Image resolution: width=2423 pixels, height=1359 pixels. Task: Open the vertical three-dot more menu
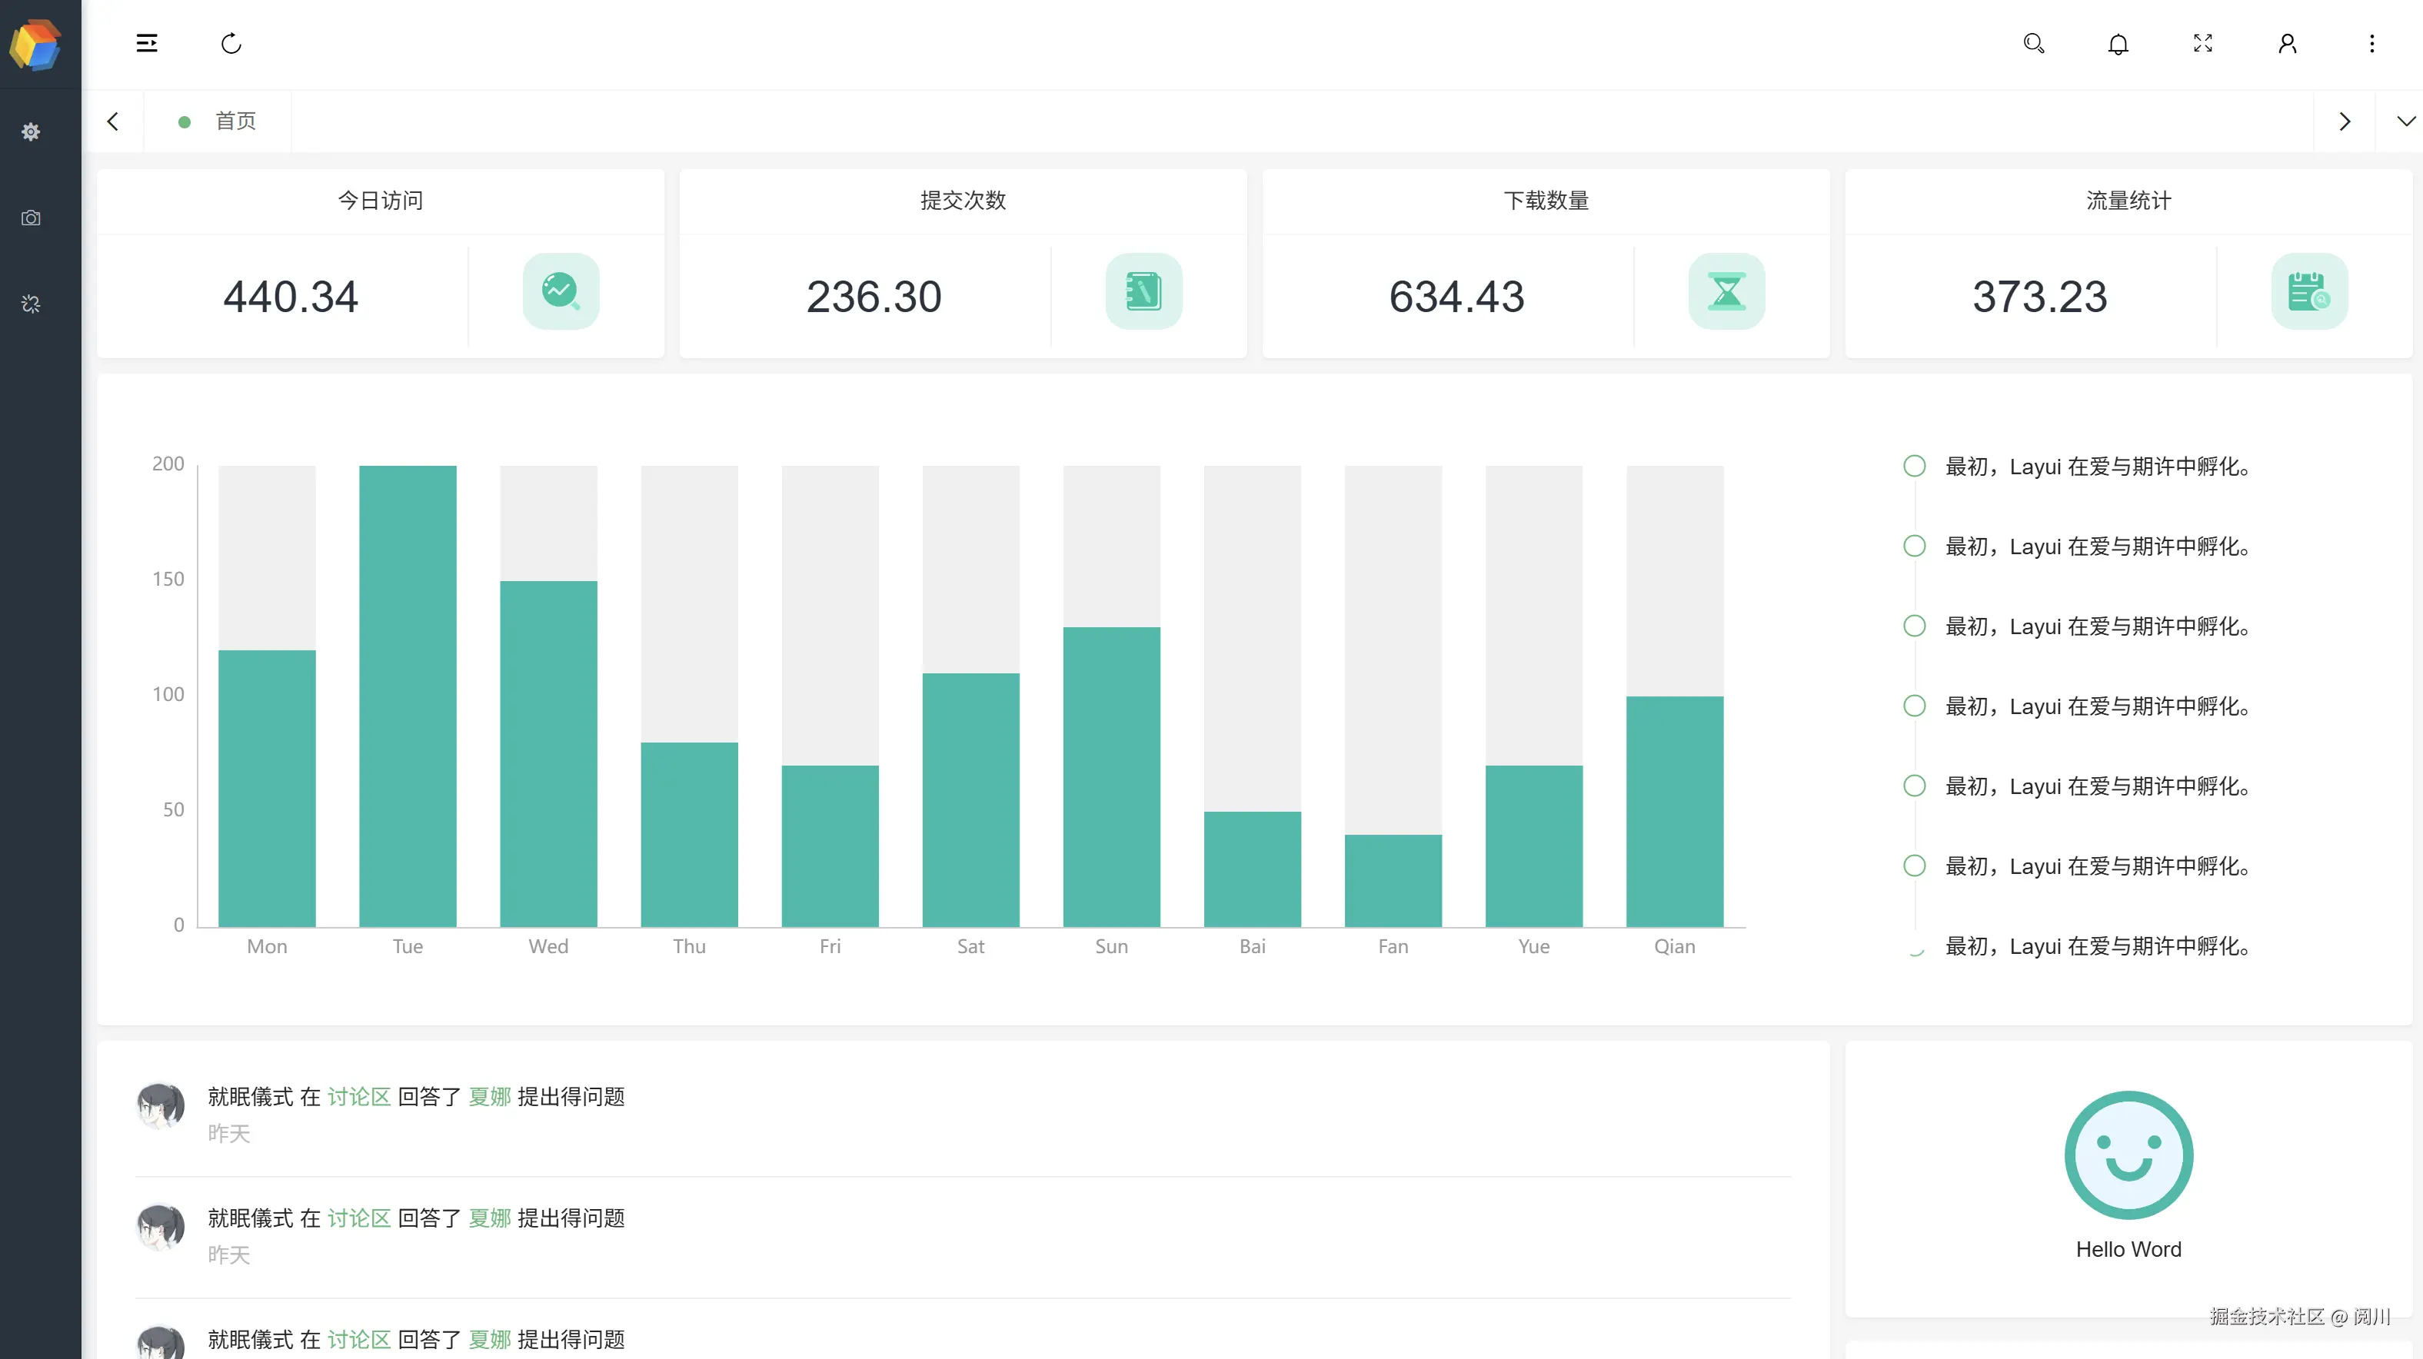[2372, 43]
